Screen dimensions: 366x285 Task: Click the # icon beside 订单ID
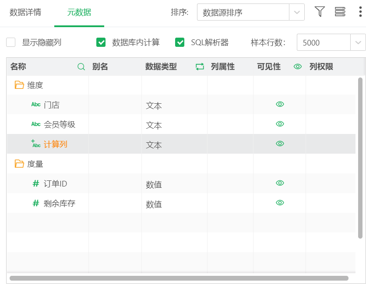(x=36, y=183)
